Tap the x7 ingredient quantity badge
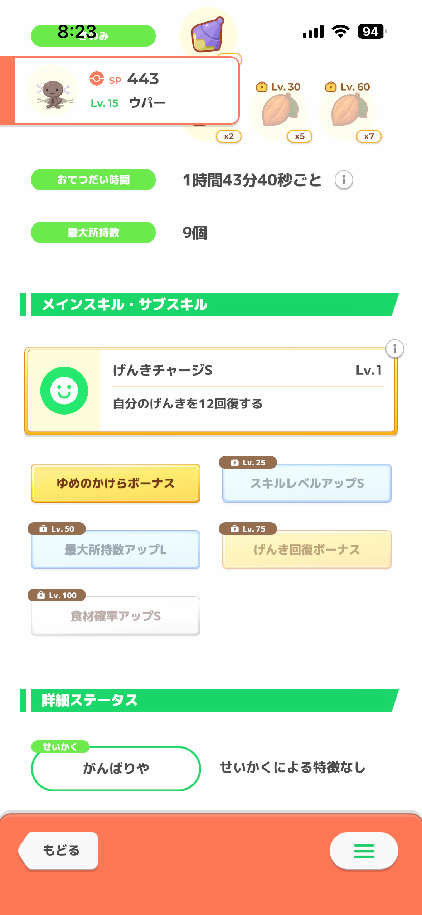422x915 pixels. pos(369,136)
